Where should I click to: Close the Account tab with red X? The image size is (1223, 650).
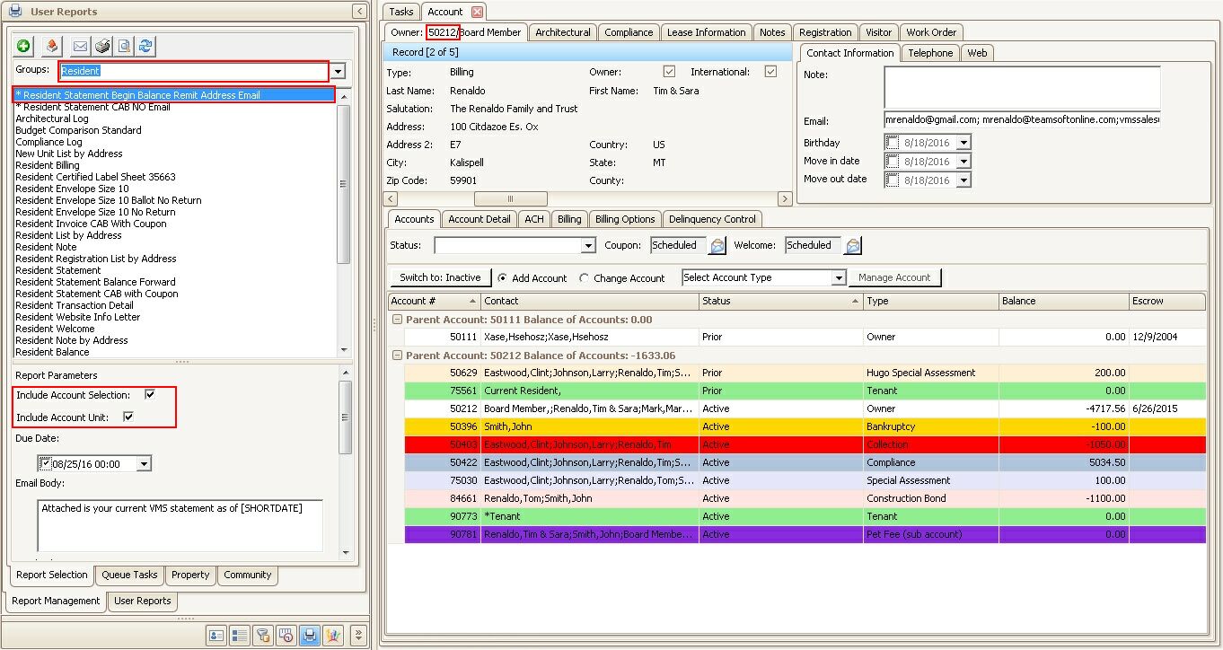tap(477, 12)
